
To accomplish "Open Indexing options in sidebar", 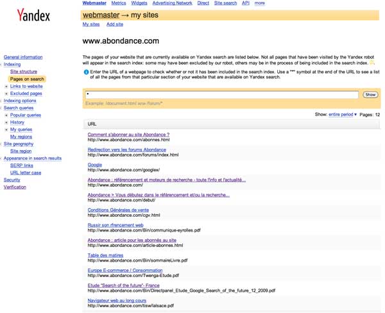I will coord(20,101).
